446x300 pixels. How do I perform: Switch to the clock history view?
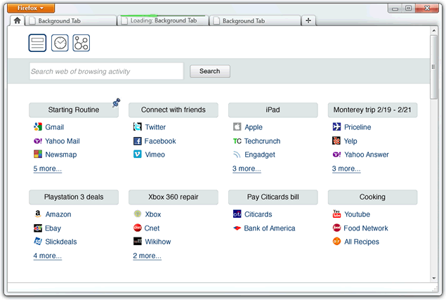60,43
